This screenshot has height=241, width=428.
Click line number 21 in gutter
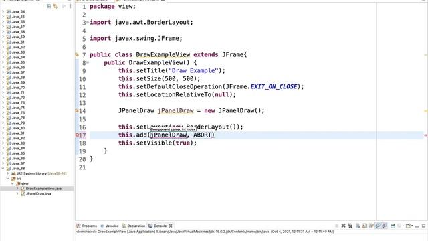click(x=82, y=167)
